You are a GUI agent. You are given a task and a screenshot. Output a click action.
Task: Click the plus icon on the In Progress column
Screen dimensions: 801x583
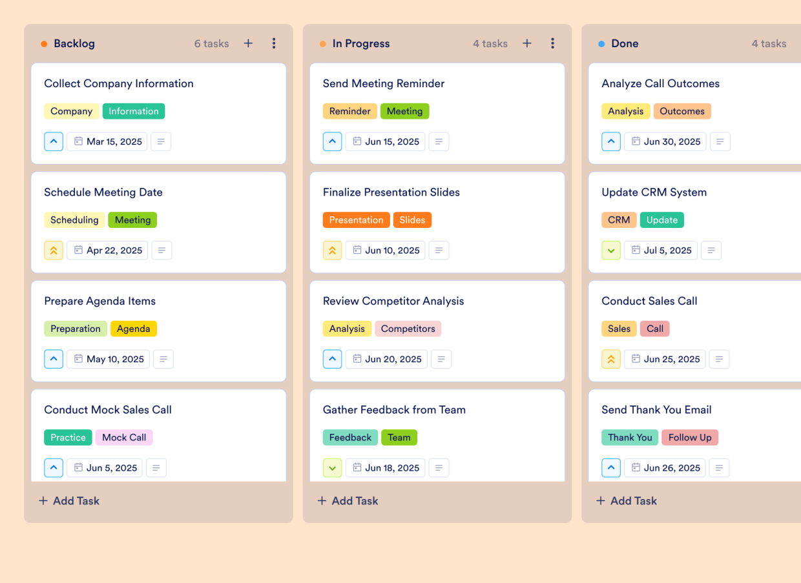(x=526, y=43)
